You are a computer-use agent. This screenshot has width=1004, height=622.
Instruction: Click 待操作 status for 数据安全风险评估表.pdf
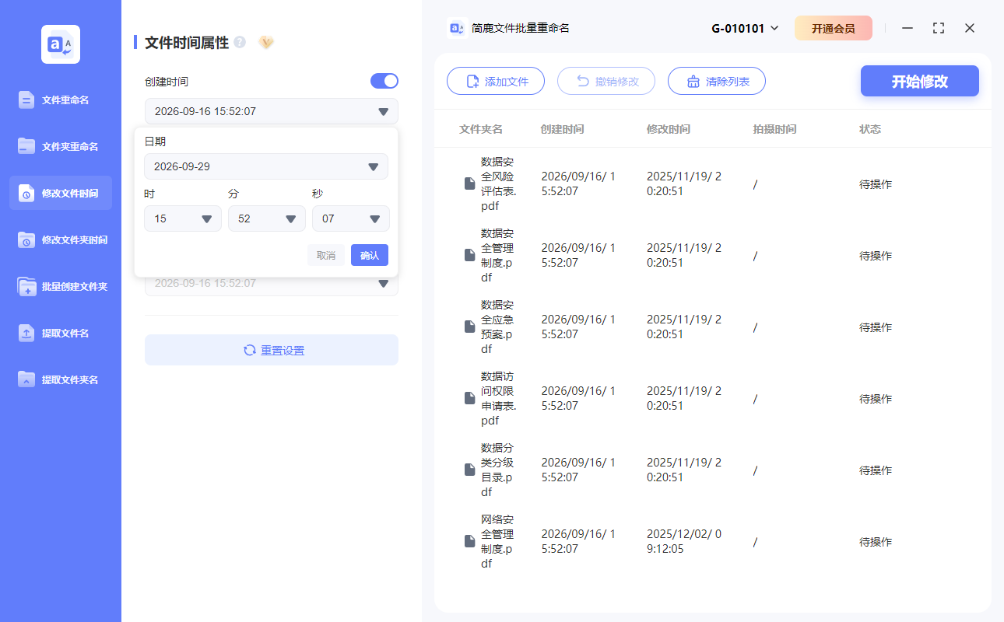click(876, 184)
